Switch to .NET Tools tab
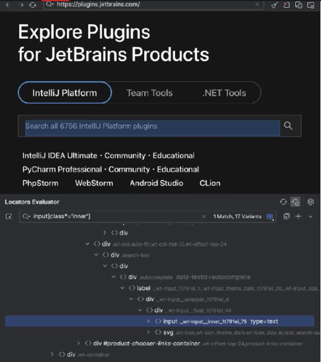 [x=224, y=93]
